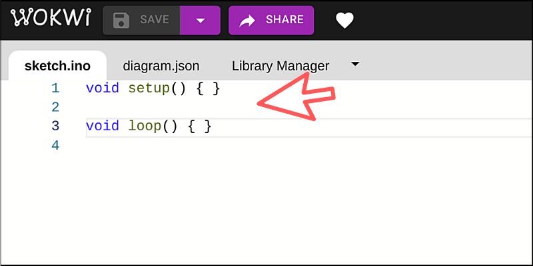
Task: Click line number 3 in the gutter
Action: [55, 126]
